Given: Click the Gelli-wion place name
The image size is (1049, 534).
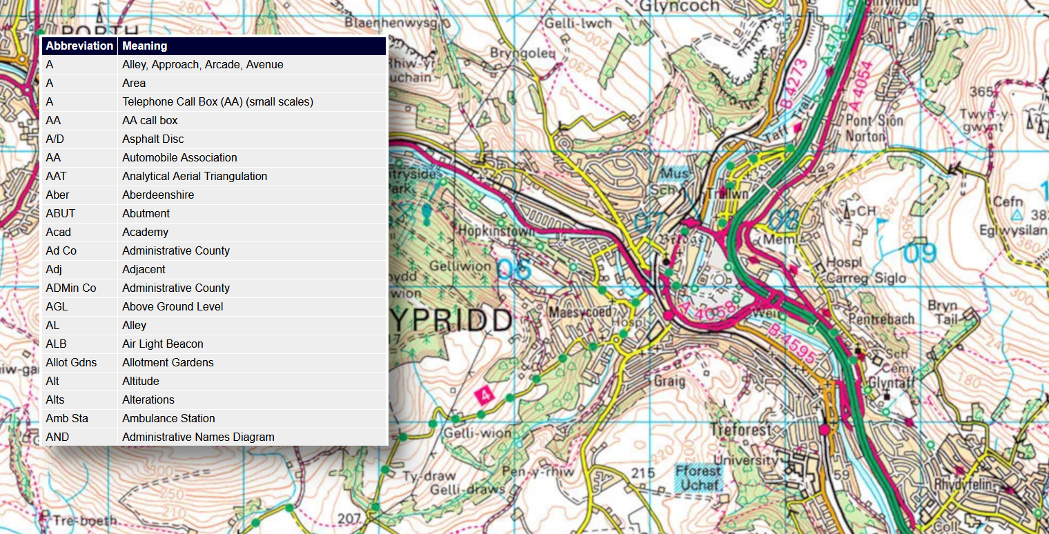Looking at the screenshot, I should [487, 433].
